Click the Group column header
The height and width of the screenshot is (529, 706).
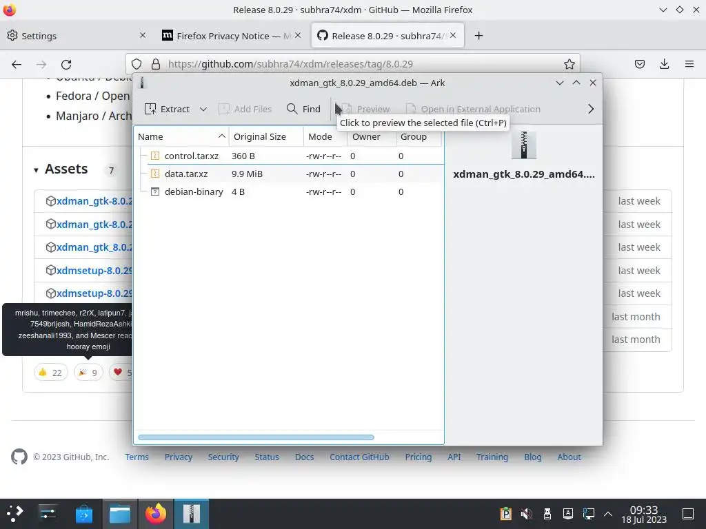tap(418, 137)
